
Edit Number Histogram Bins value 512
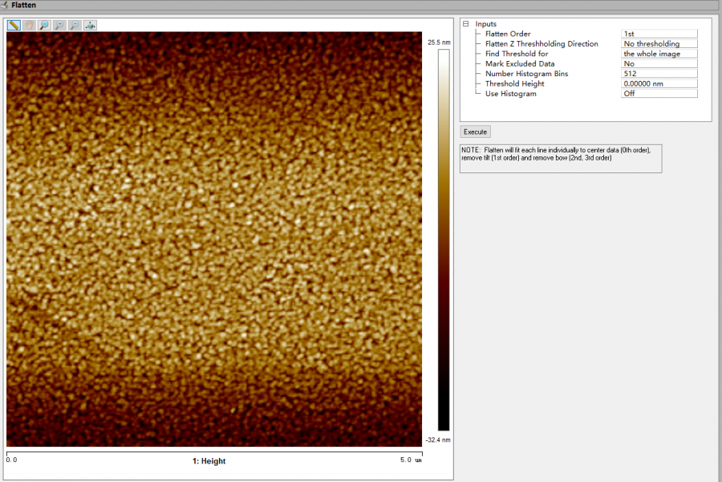coord(659,74)
